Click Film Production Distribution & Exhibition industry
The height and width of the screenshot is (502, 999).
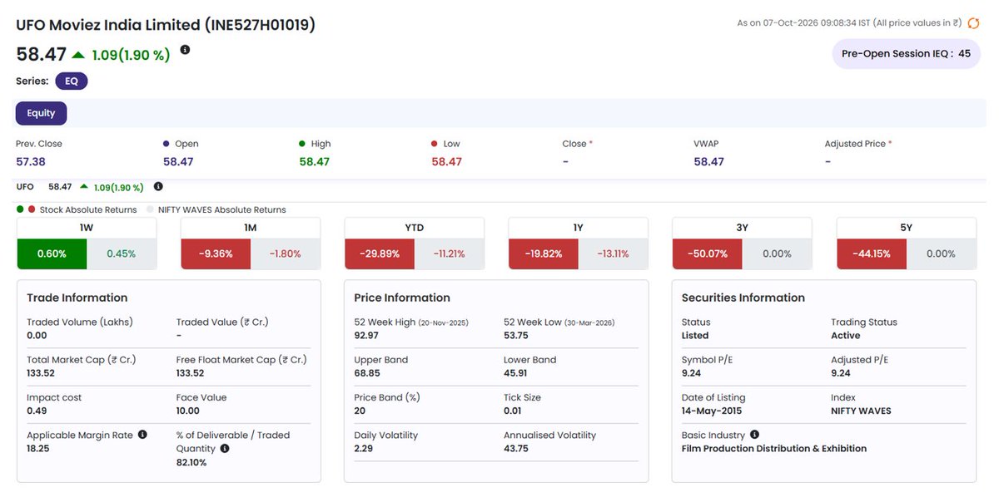(x=774, y=449)
